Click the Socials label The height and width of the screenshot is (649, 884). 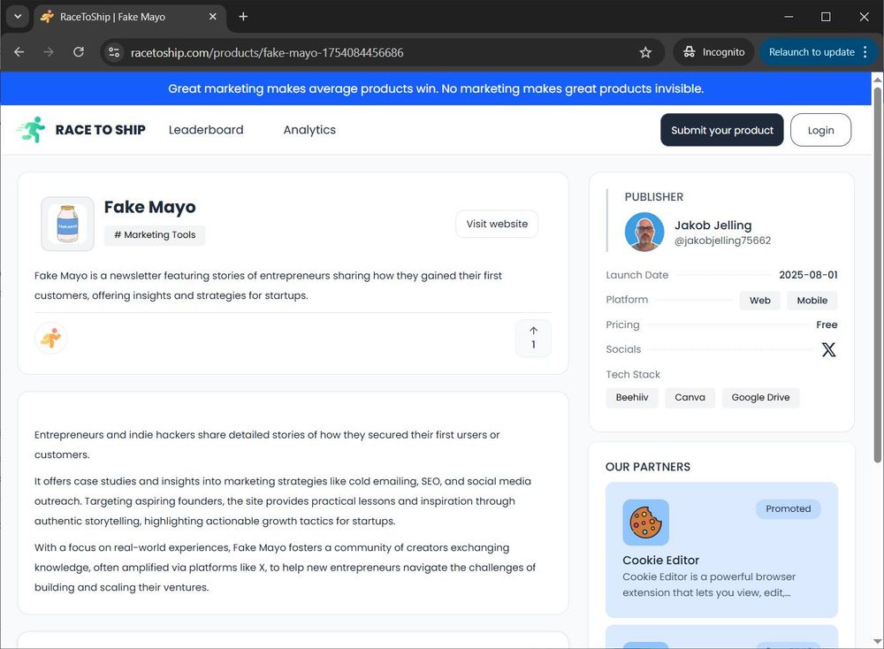coord(623,349)
